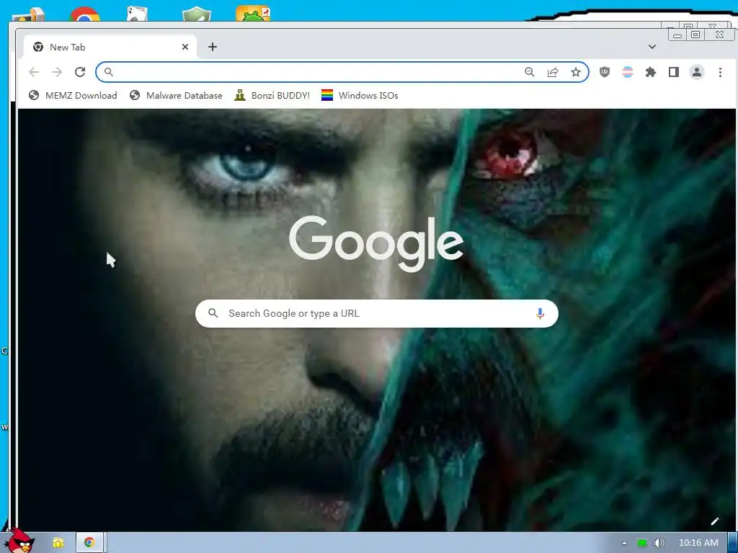Click the Show desktop strip
This screenshot has height=553, width=738.
[x=733, y=543]
